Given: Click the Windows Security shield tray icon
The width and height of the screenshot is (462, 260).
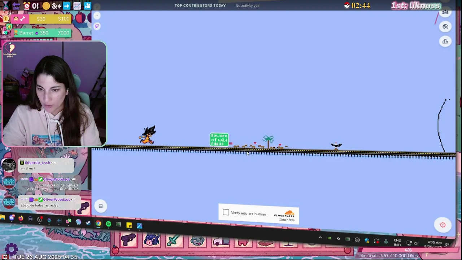Looking at the screenshot, I should (367, 240).
